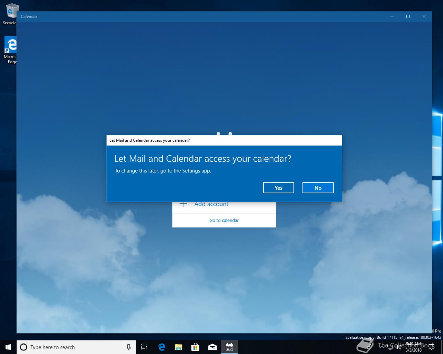Open the Windows Start menu
Screen dimensions: 443x354
point(8,347)
